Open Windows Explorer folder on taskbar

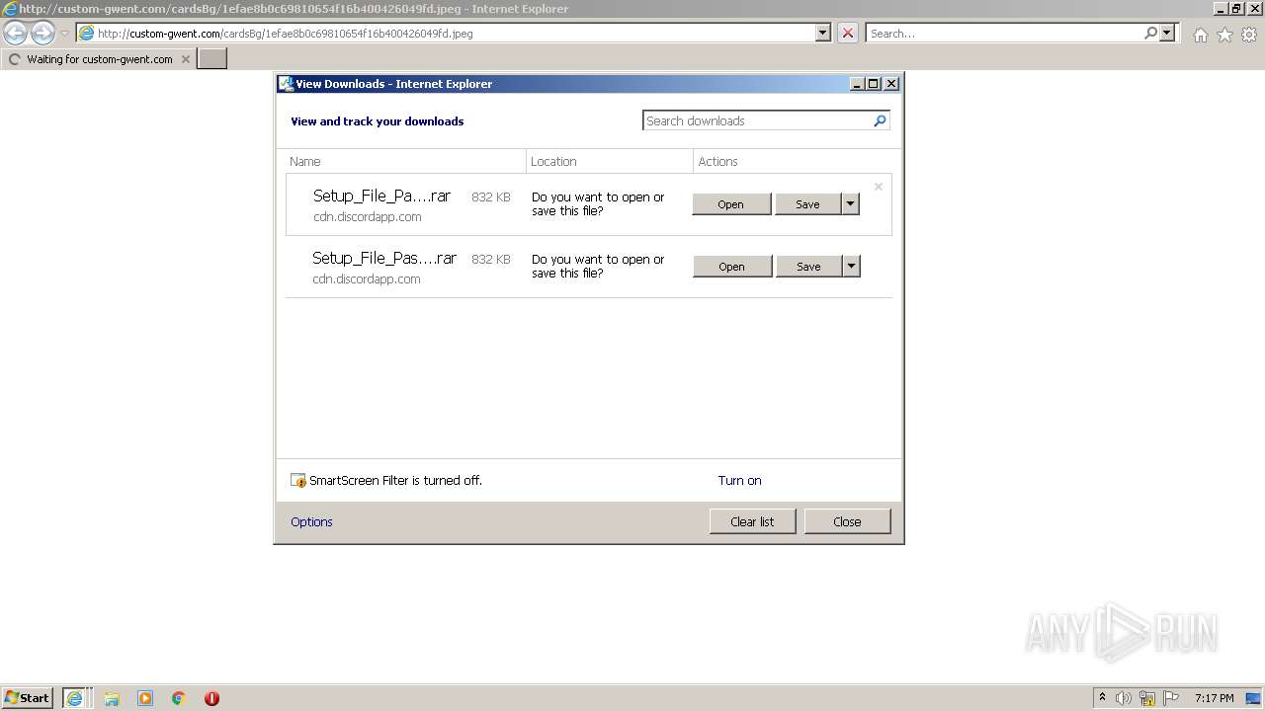112,698
